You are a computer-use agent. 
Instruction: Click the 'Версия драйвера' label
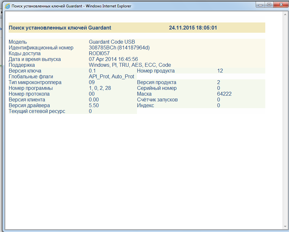coord(29,106)
